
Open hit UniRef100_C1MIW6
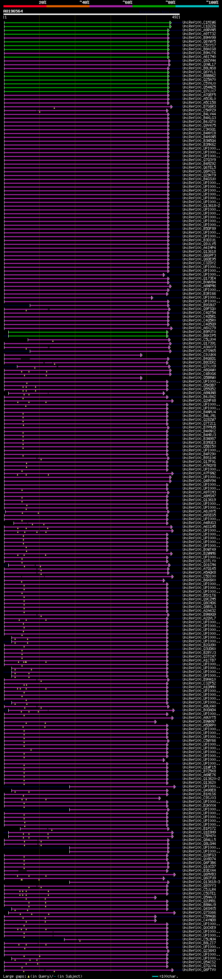[199, 23]
